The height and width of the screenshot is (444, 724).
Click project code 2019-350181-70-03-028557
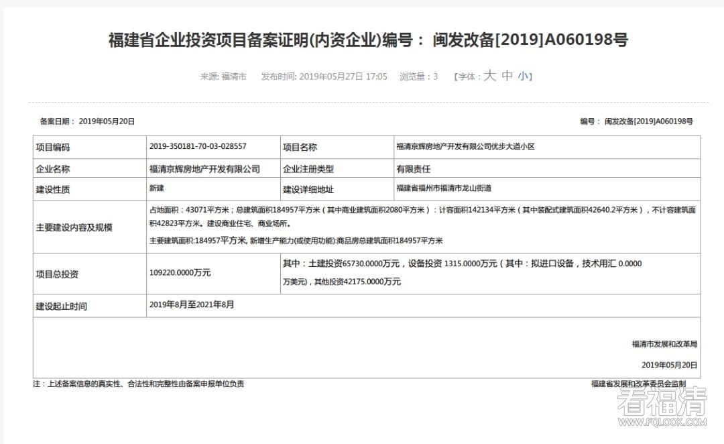click(198, 146)
